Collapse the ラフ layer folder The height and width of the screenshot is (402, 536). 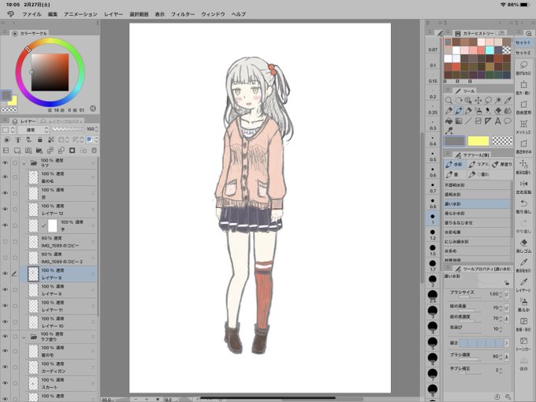(x=24, y=163)
